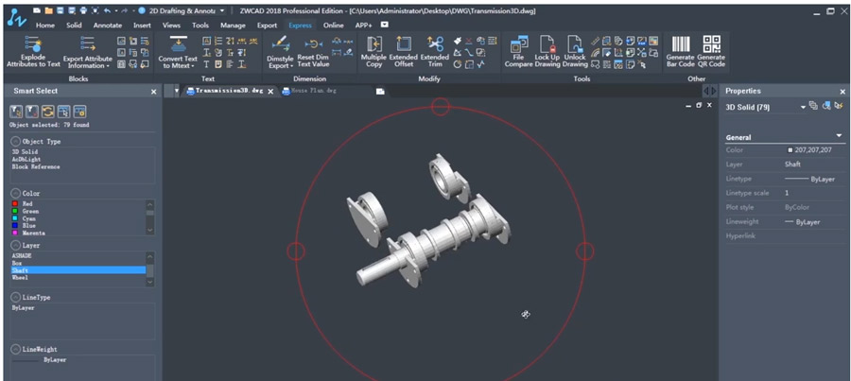Image resolution: width=851 pixels, height=381 pixels.
Task: Open the 3D Solid (79) selection dropdown
Action: pyautogui.click(x=804, y=108)
